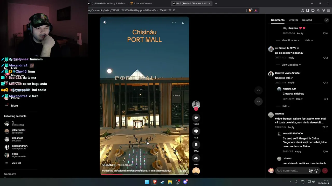Expand "View 11 more" replies

(290, 40)
